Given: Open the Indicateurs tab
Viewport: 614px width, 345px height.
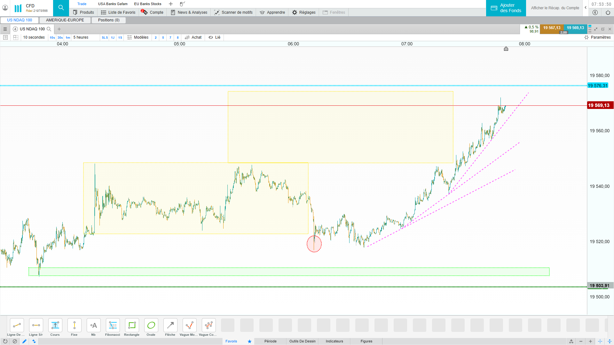Looking at the screenshot, I should 334,341.
